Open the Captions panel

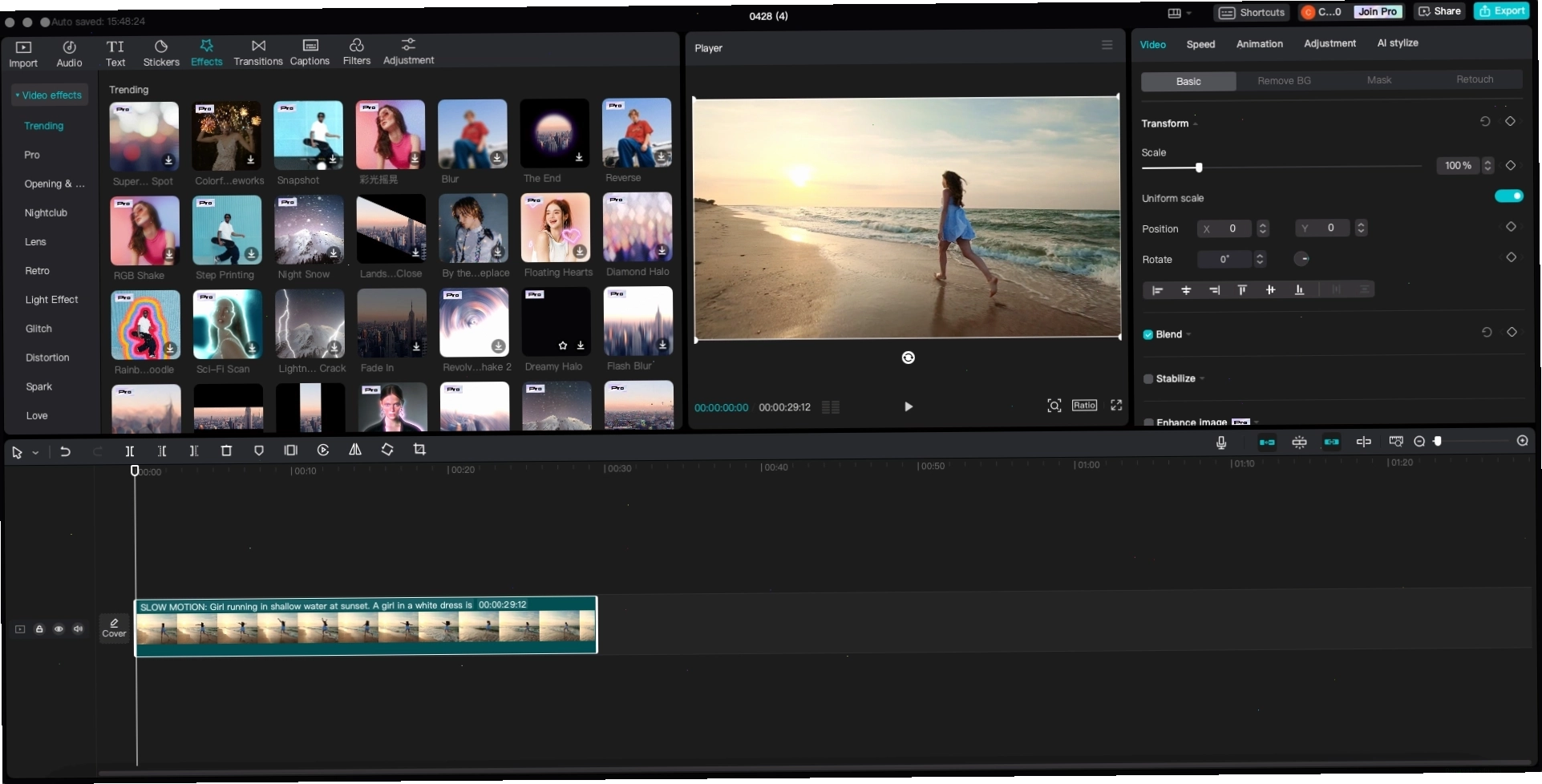coord(310,54)
